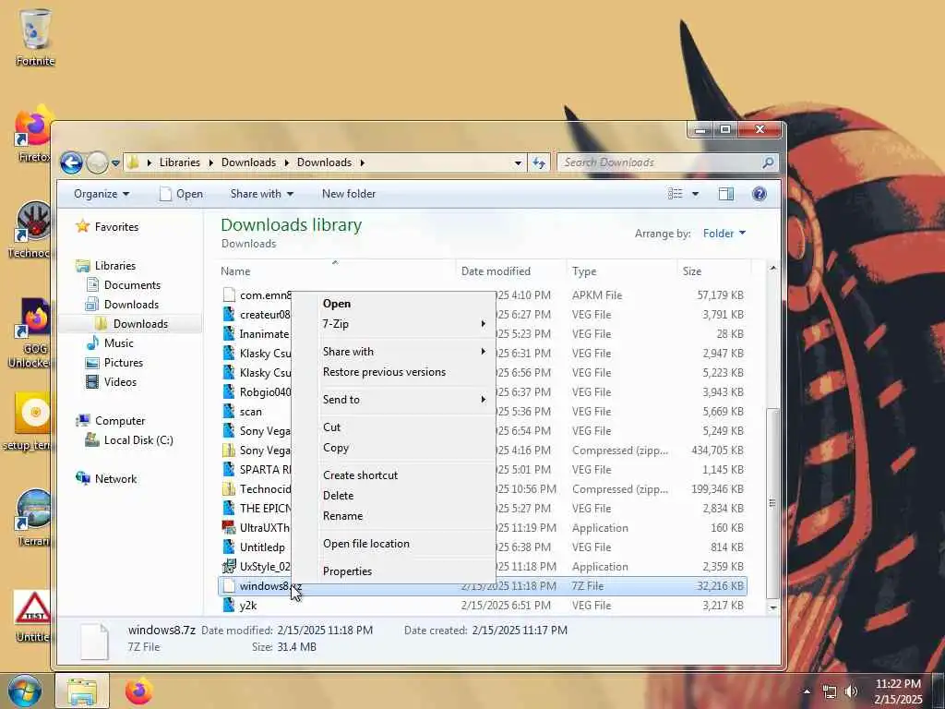945x709 pixels.
Task: Choose Open in context menu
Action: [393, 304]
